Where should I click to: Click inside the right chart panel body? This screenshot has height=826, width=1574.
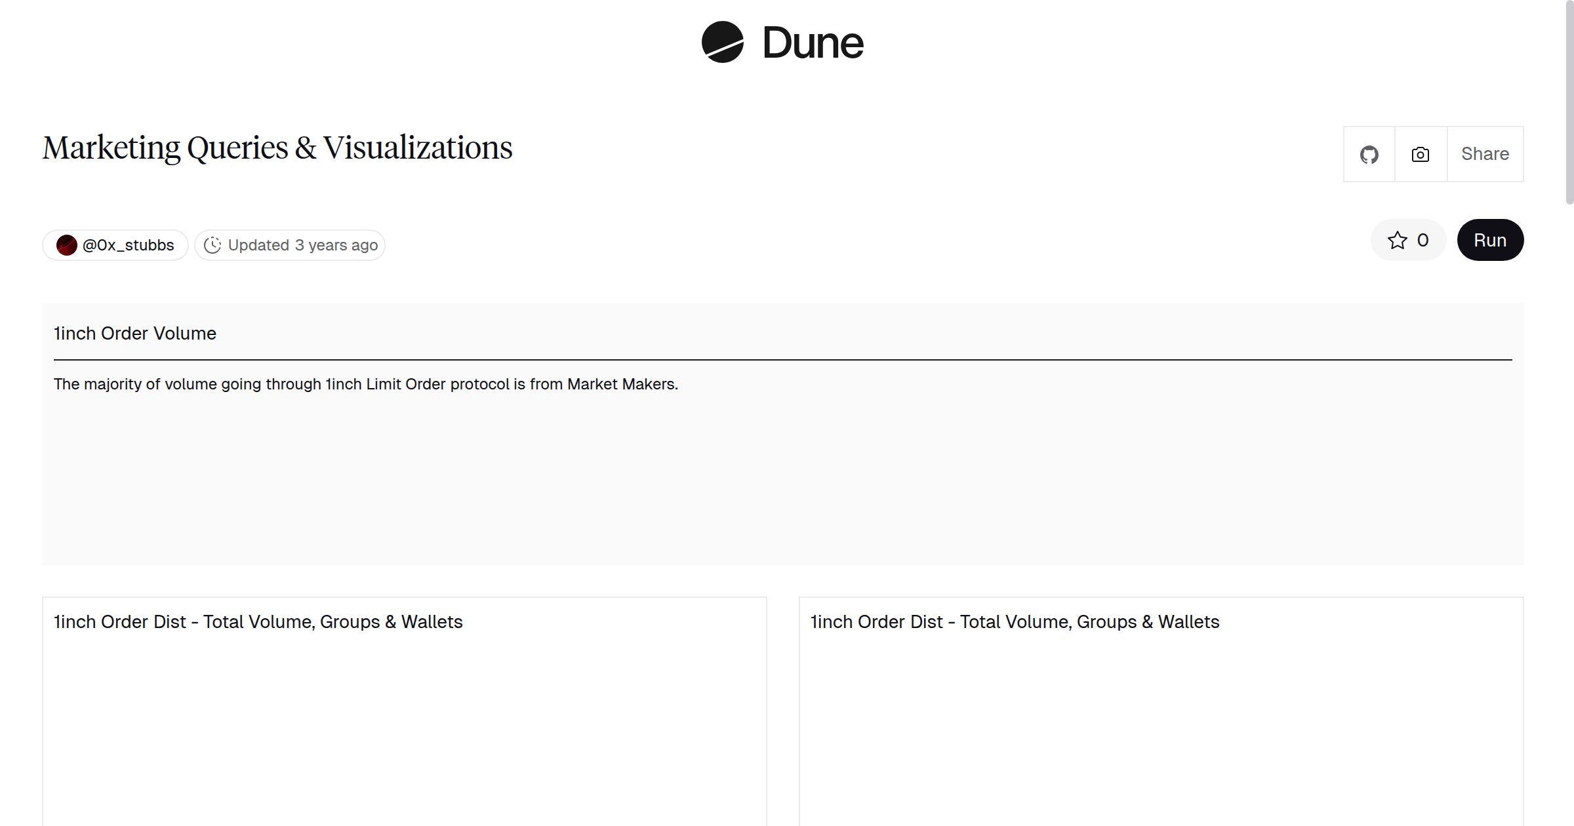[x=1161, y=734]
